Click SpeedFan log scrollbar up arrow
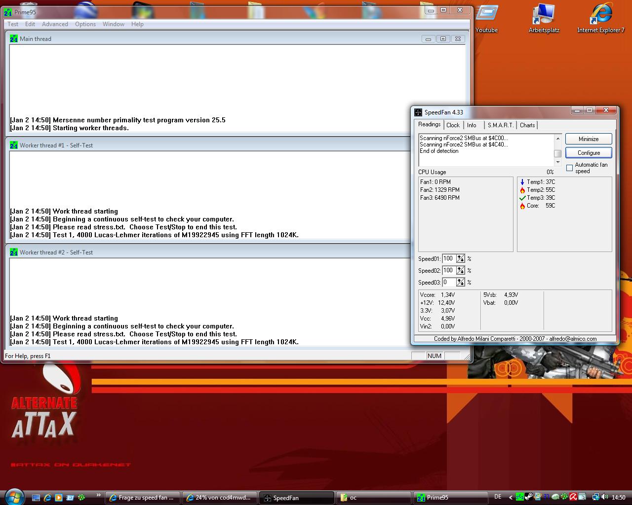632x505 pixels. [558, 138]
